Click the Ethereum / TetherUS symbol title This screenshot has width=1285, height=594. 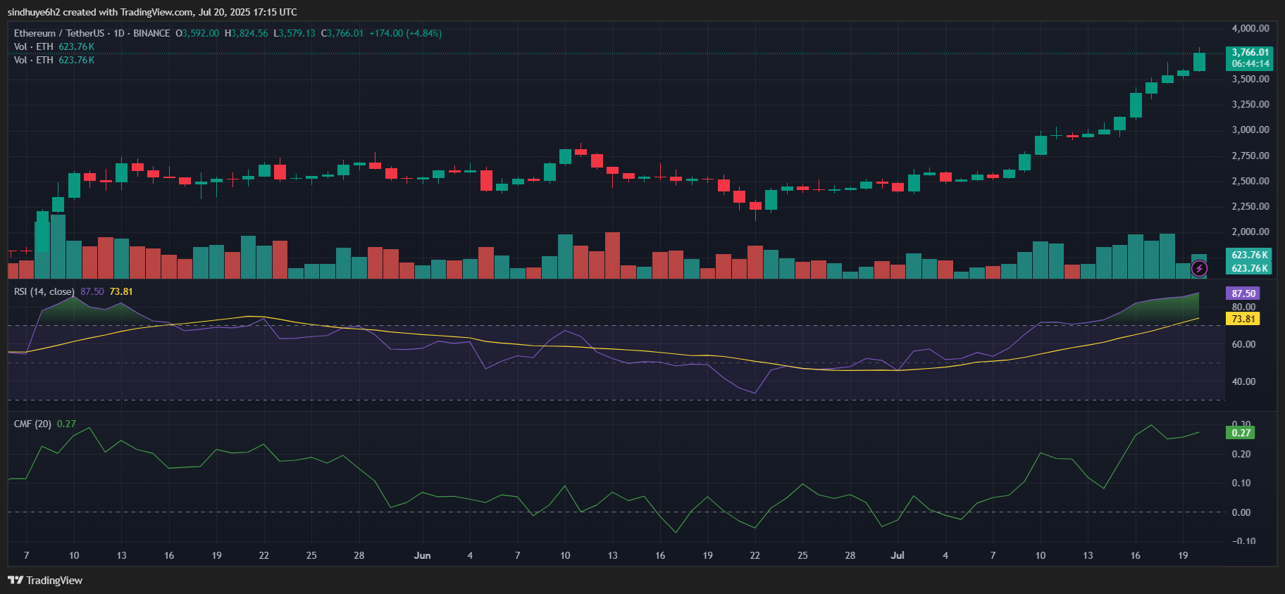[x=59, y=33]
